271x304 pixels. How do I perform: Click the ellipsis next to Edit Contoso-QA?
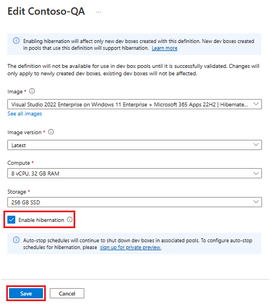98,12
